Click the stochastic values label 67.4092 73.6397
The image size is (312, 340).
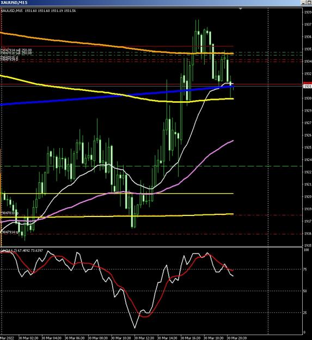click(x=30, y=250)
